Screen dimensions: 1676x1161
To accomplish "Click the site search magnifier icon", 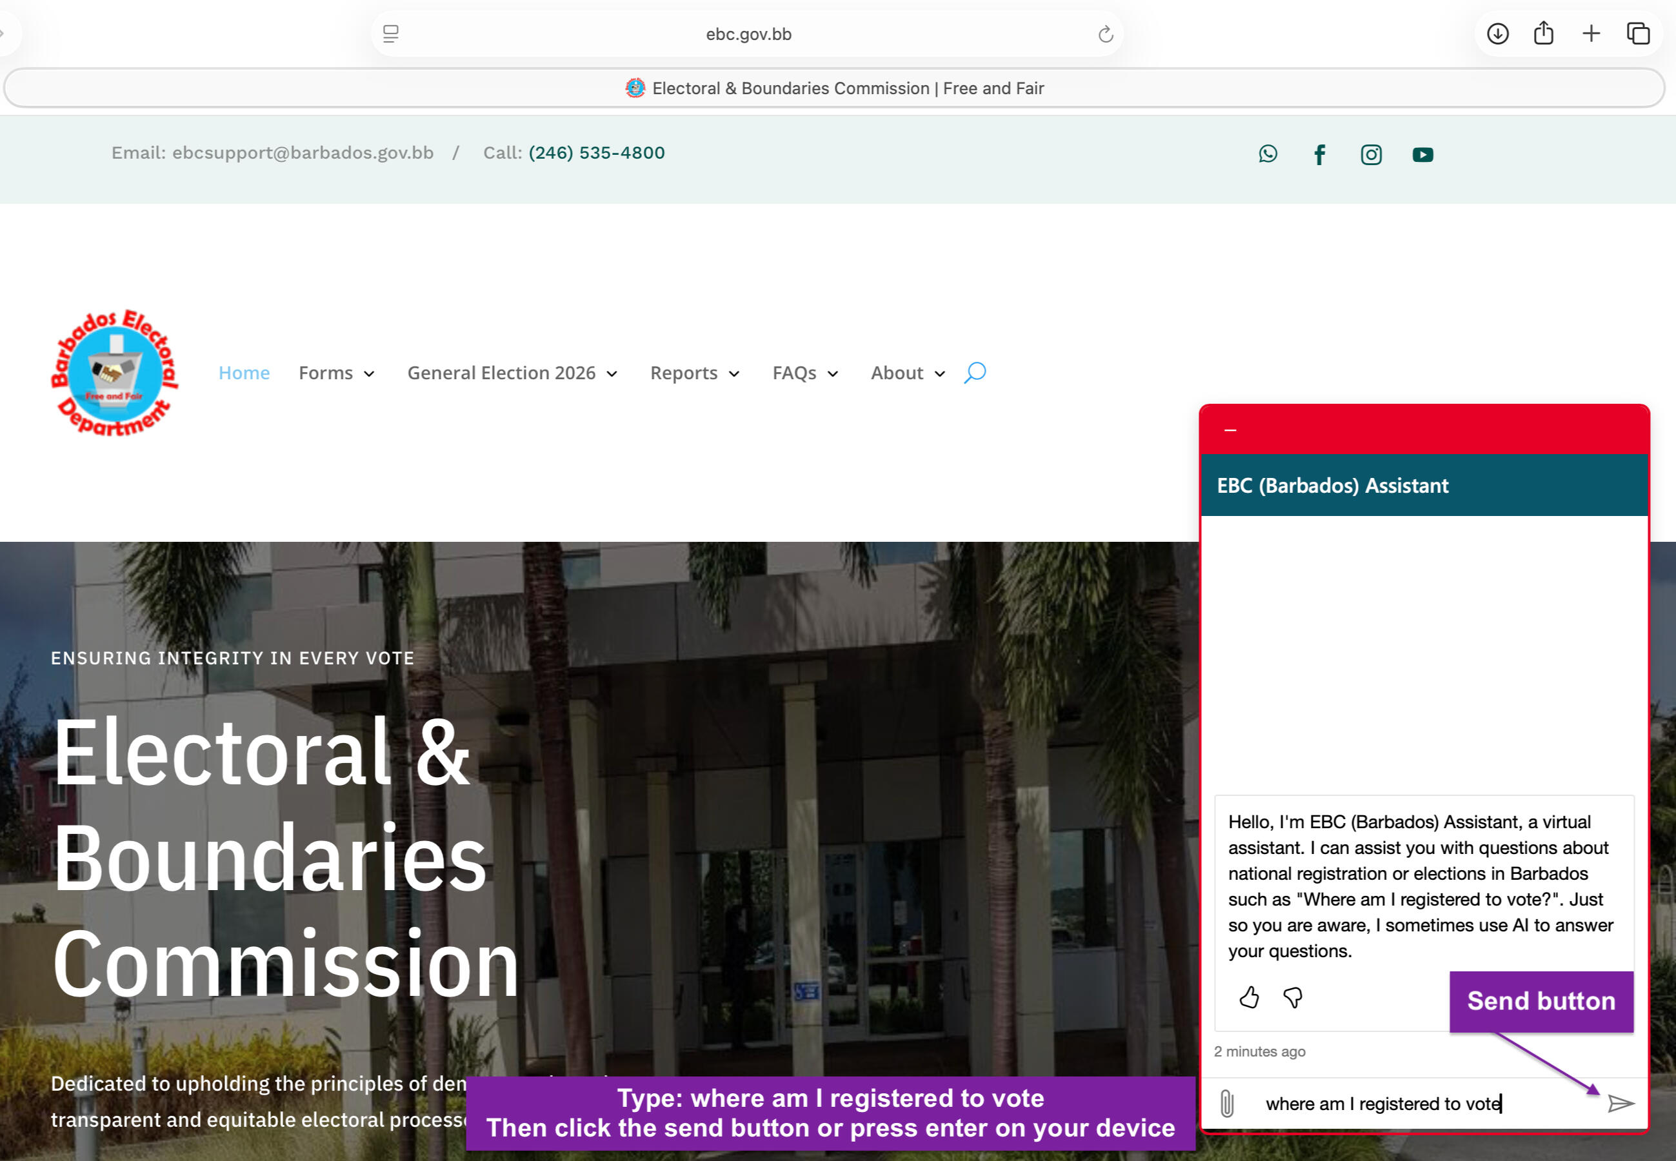I will tap(975, 372).
